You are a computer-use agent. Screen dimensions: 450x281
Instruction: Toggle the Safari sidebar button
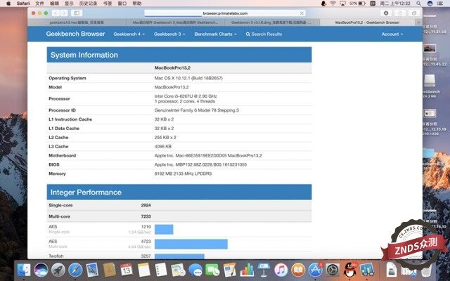point(77,13)
